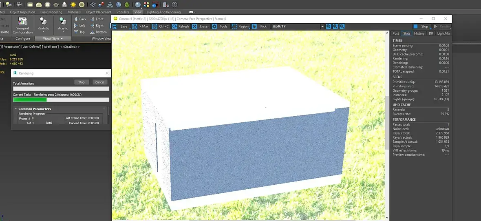Switch to the Stats tab
The width and height of the screenshot is (481, 221).
coord(406,33)
